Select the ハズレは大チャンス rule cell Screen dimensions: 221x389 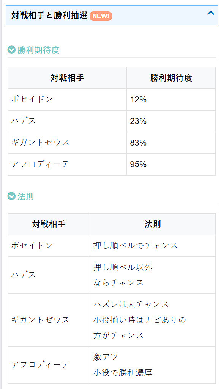point(153,320)
